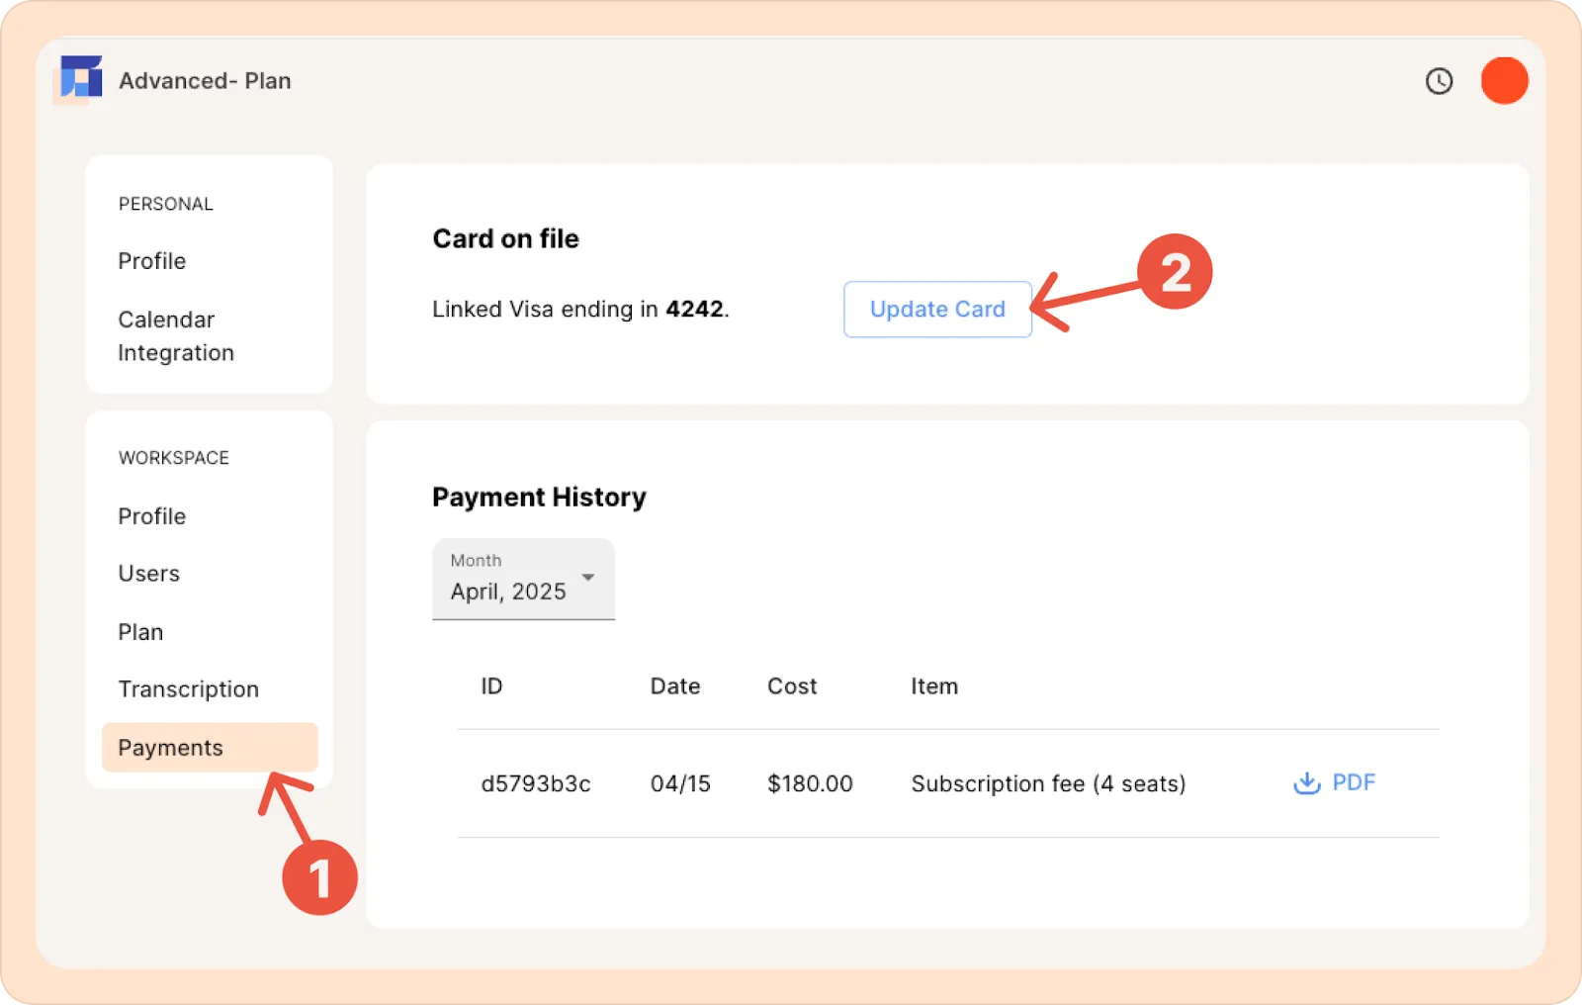Select the Payments menu item
This screenshot has height=1005, width=1582.
(210, 748)
